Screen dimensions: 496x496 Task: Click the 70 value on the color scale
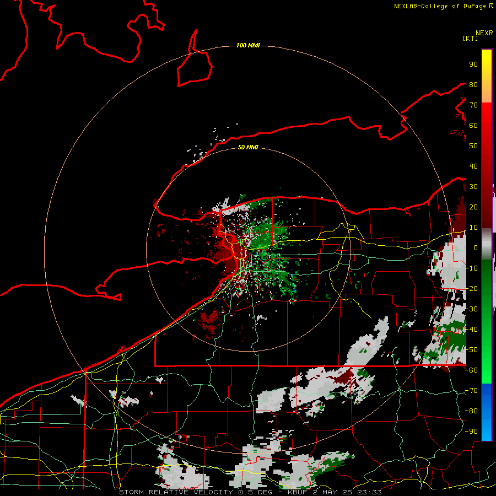(473, 105)
